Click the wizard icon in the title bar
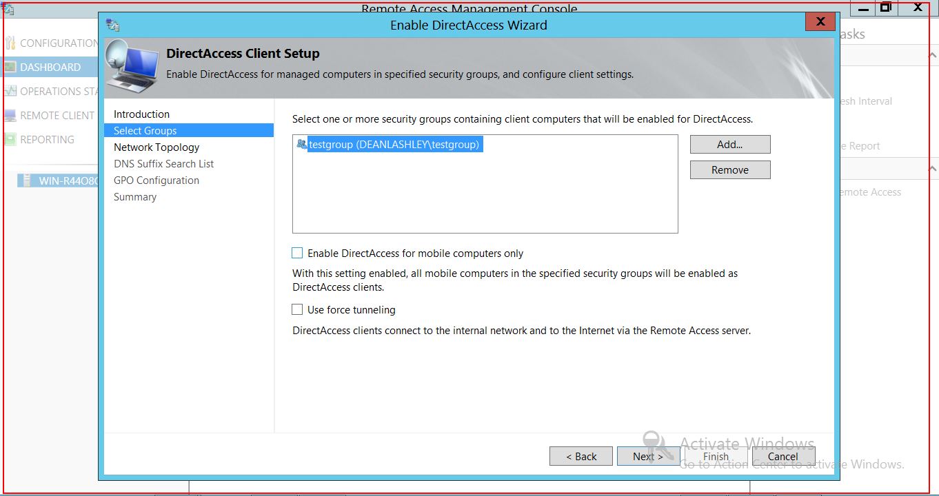This screenshot has height=496, width=939. point(112,25)
